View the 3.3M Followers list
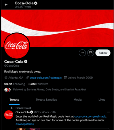Viewport: 114px width, 130px height. point(38,84)
